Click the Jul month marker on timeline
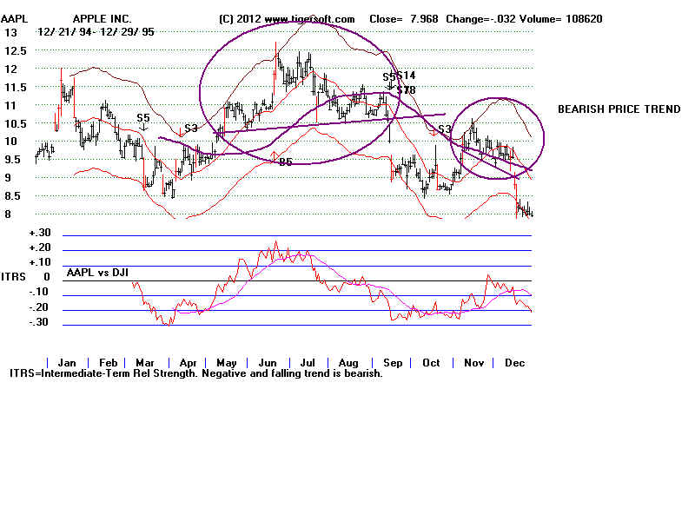695x521 pixels. click(x=307, y=362)
